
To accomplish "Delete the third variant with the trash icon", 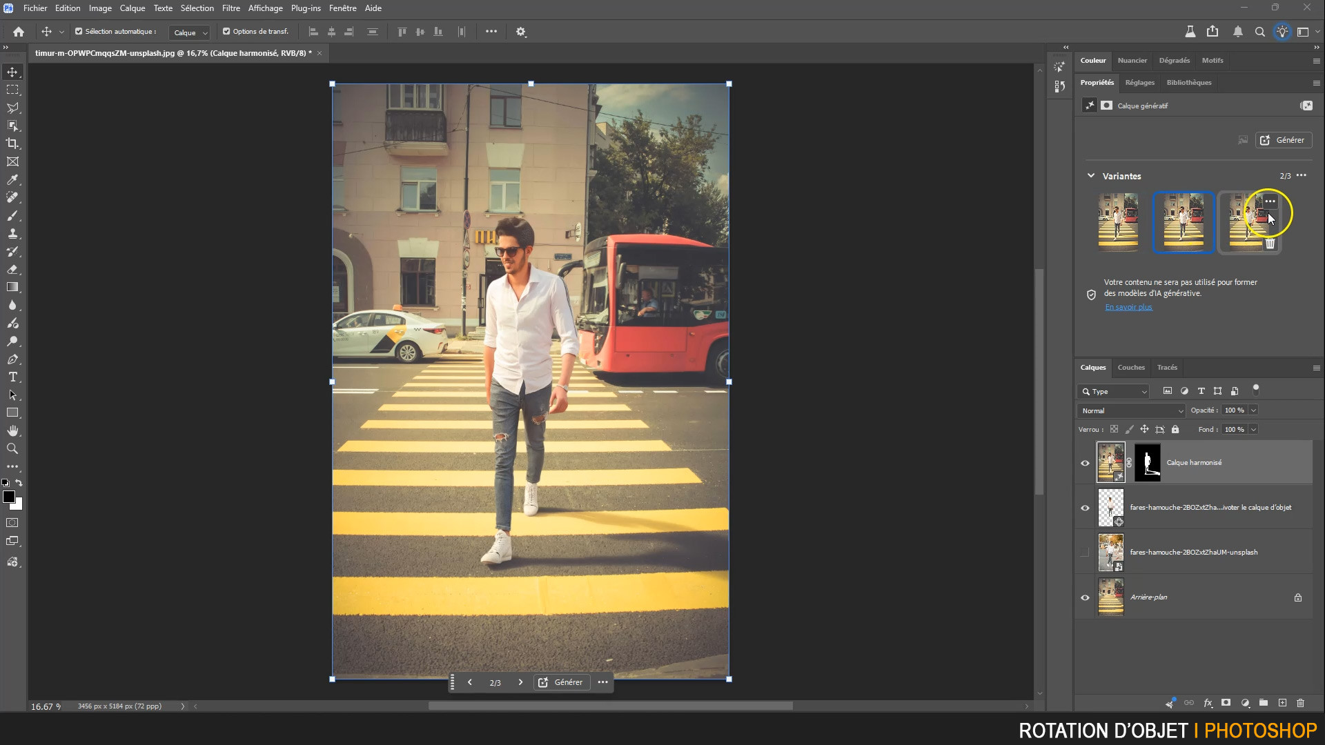I will [x=1270, y=244].
